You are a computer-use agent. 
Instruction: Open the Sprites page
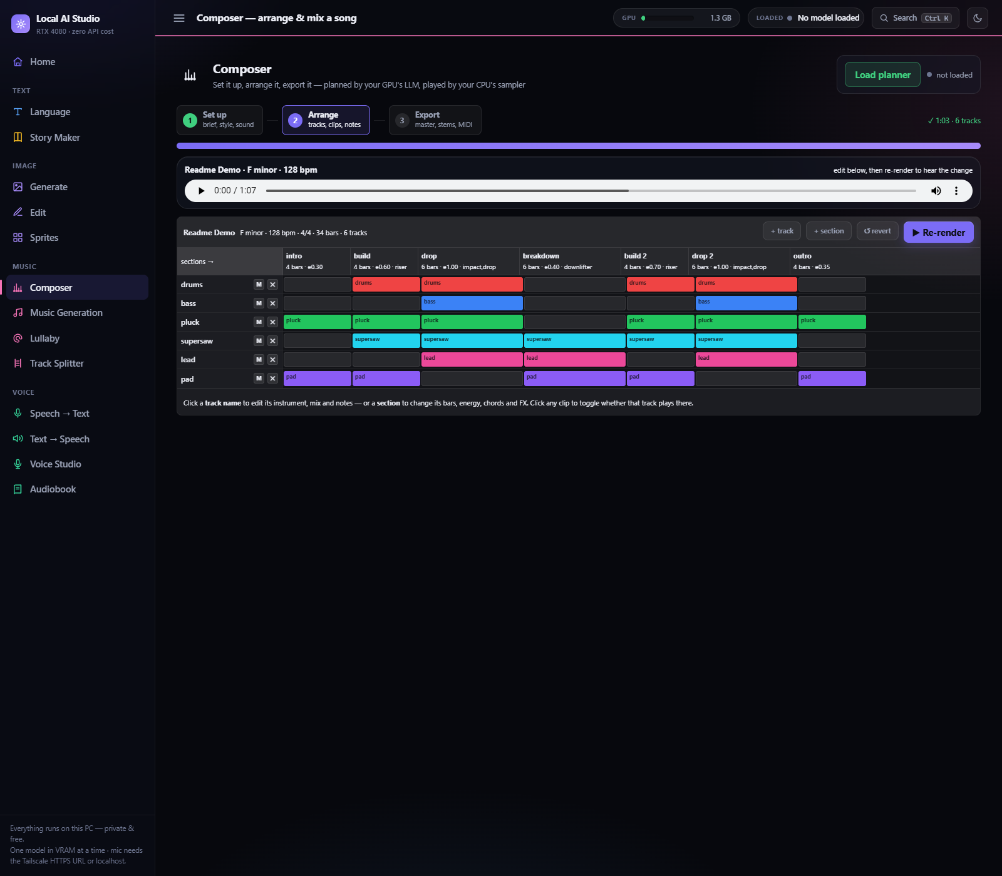(x=77, y=238)
